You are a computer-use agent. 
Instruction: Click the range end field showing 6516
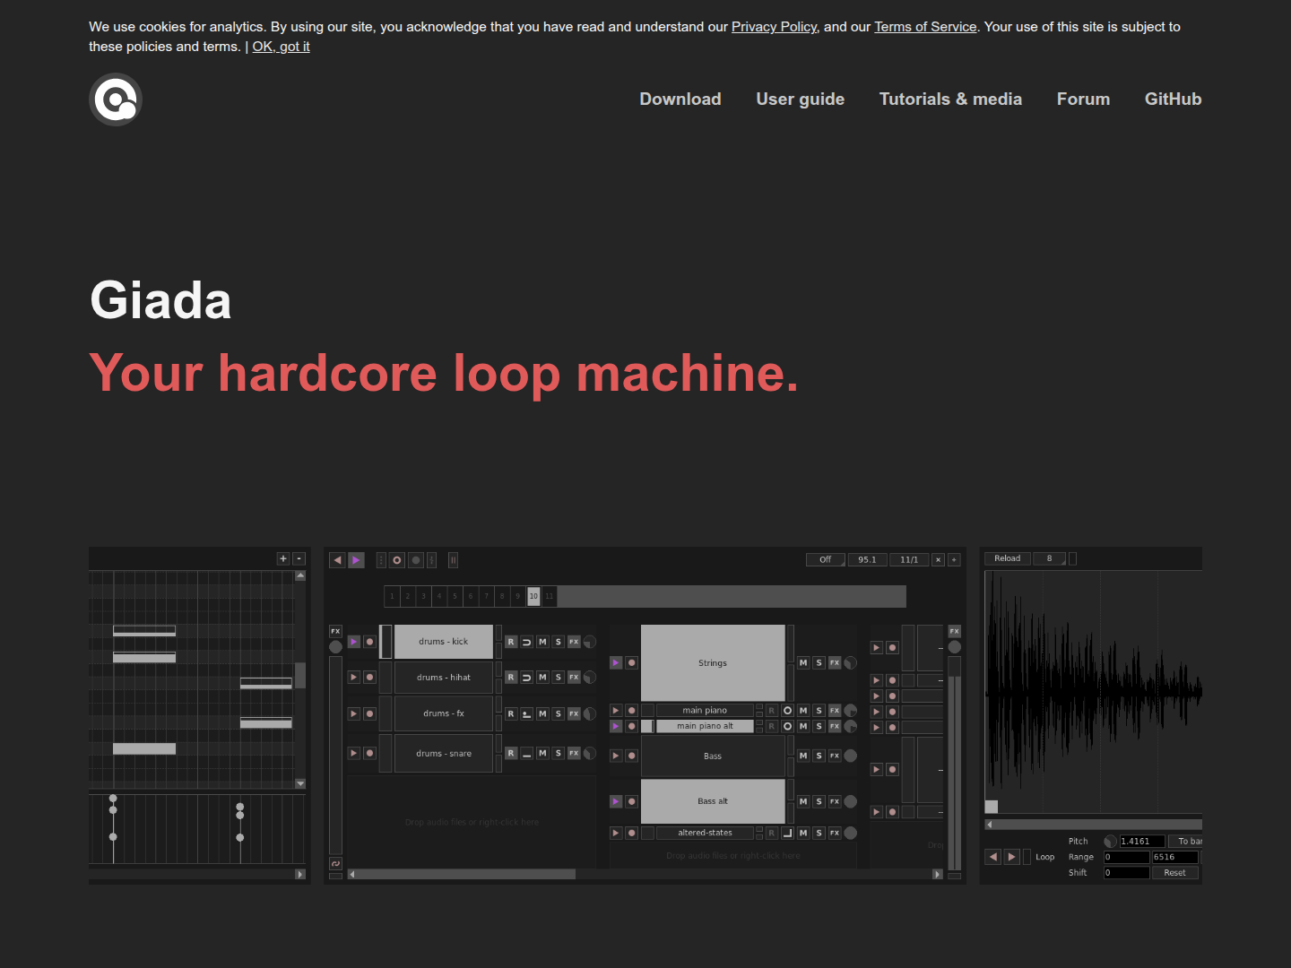tap(1175, 858)
